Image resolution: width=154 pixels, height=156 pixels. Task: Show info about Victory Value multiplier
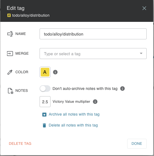click(95, 102)
